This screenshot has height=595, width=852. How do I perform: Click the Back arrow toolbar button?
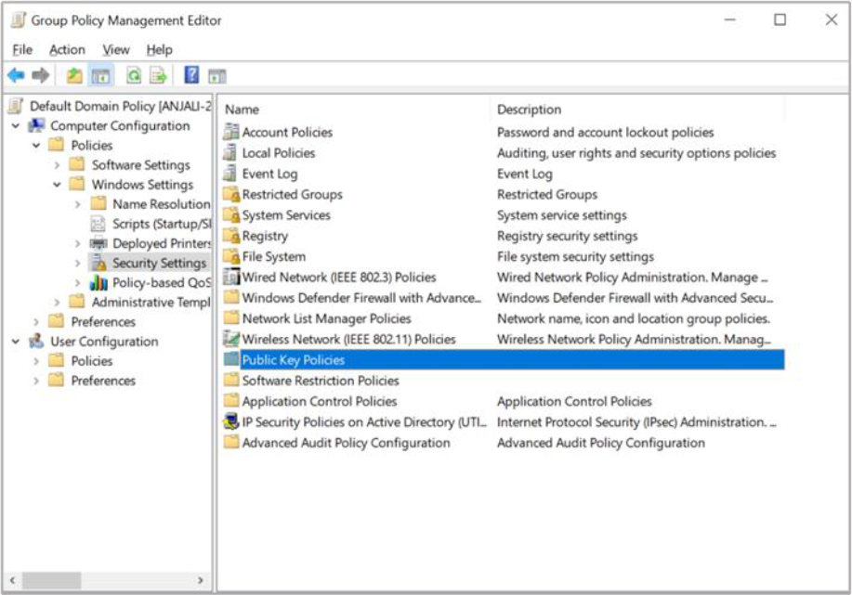[x=16, y=76]
